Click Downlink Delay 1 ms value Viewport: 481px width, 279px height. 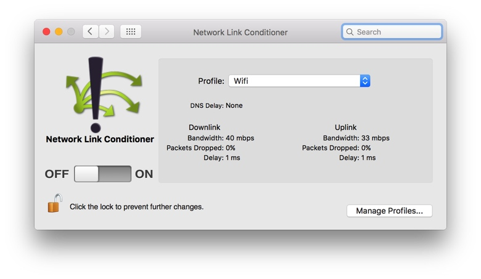coord(233,158)
